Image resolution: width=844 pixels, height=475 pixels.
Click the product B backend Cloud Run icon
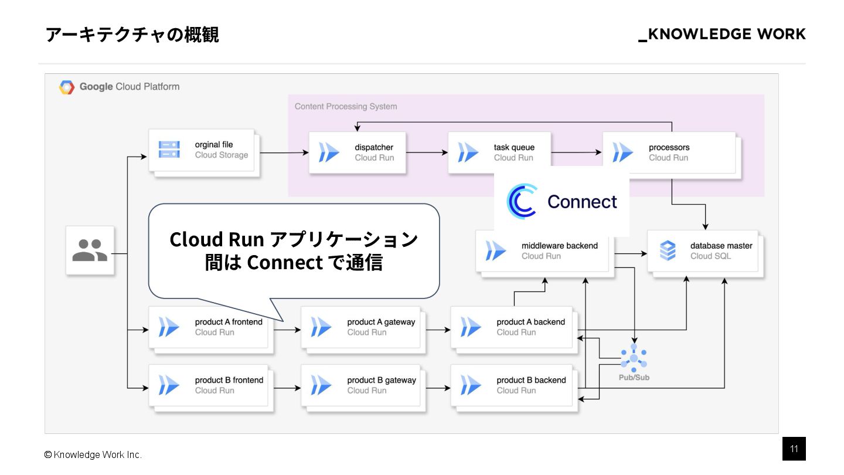pos(471,385)
